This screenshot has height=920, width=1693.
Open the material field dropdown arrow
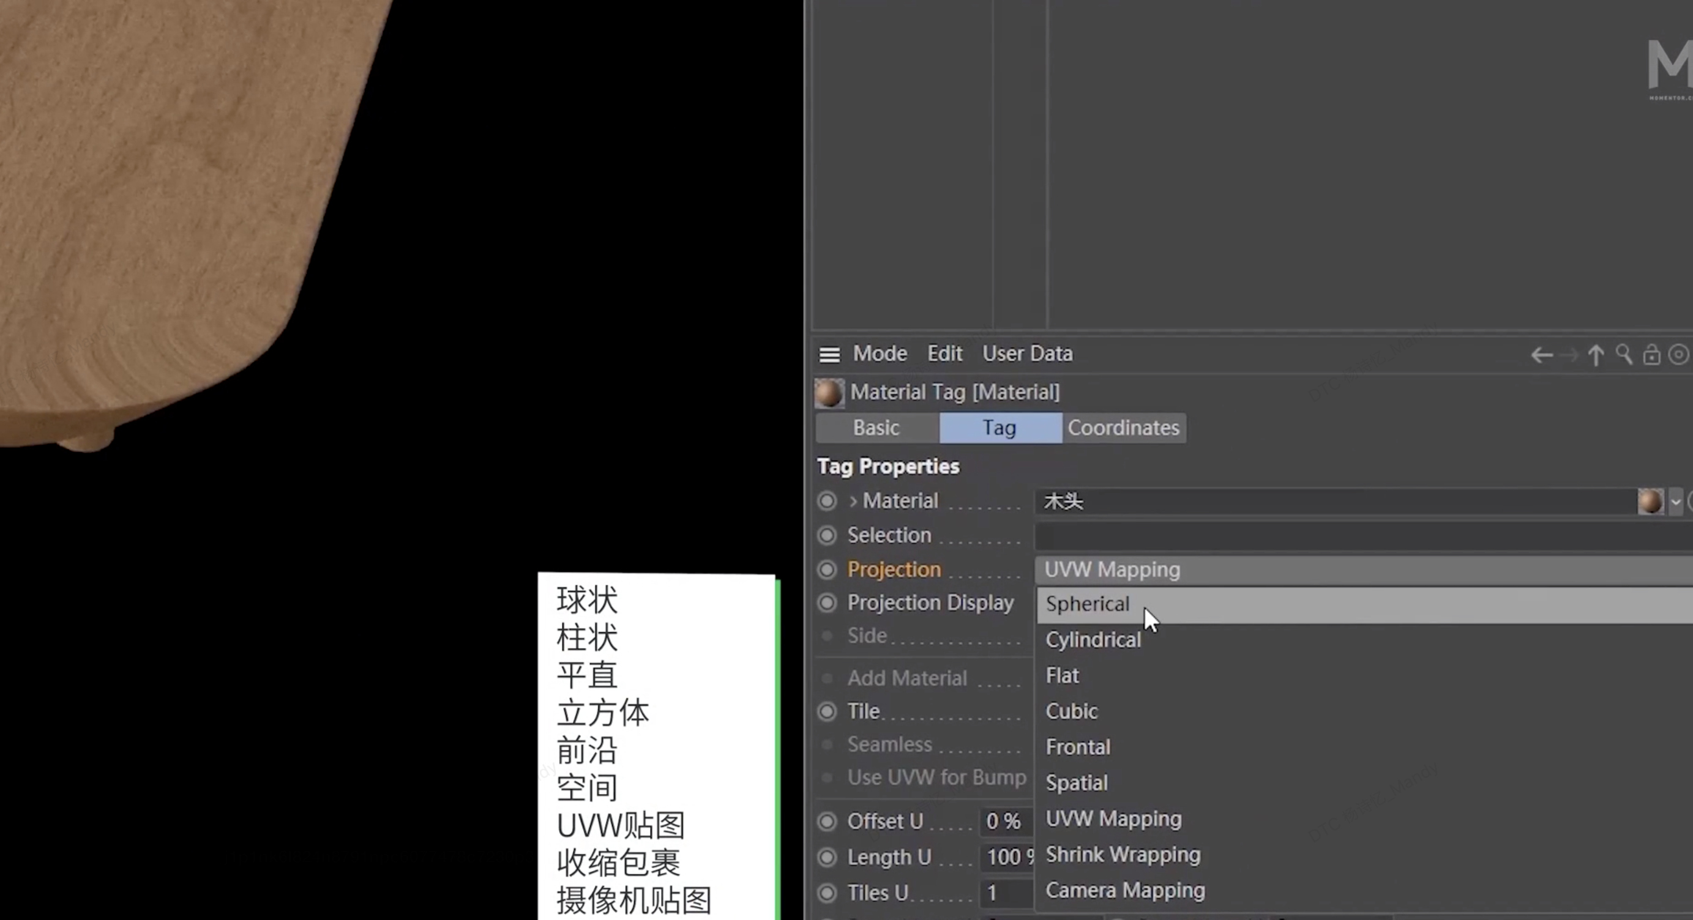tap(1675, 502)
